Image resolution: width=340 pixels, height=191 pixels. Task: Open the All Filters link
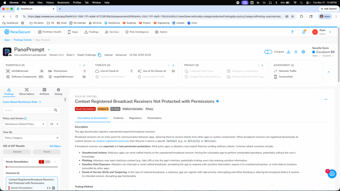[x=55, y=146]
